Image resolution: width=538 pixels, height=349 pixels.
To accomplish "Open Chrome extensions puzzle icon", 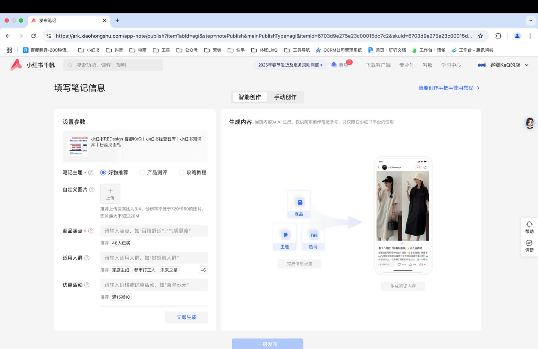I will click(x=498, y=36).
